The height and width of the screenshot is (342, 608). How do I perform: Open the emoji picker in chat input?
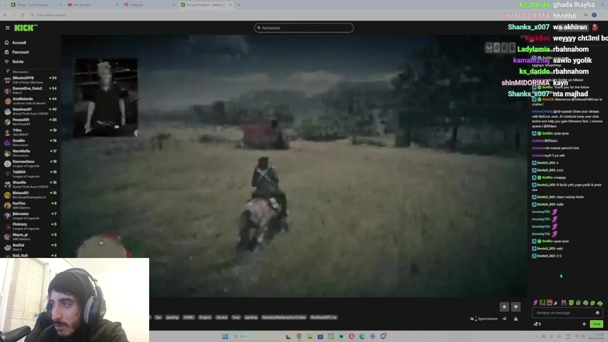coord(598,313)
